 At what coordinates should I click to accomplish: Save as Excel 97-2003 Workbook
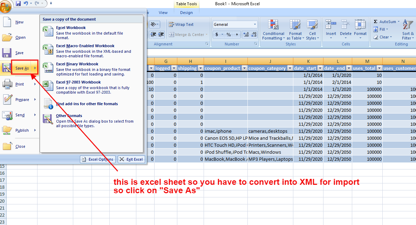91,87
